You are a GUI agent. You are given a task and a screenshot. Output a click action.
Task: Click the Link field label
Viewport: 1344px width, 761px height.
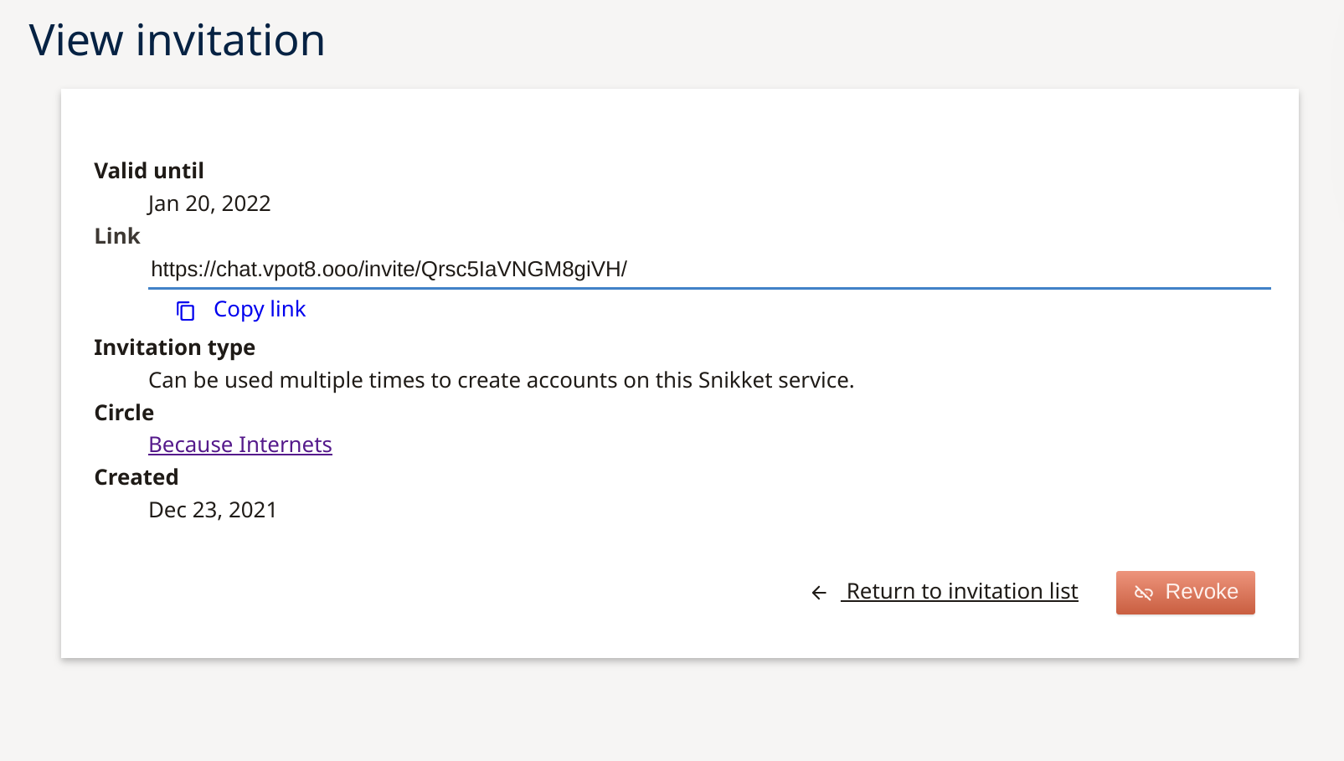pyautogui.click(x=117, y=236)
